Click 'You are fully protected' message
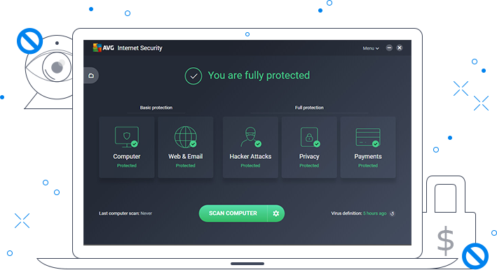This screenshot has height=270, width=497. tap(259, 76)
